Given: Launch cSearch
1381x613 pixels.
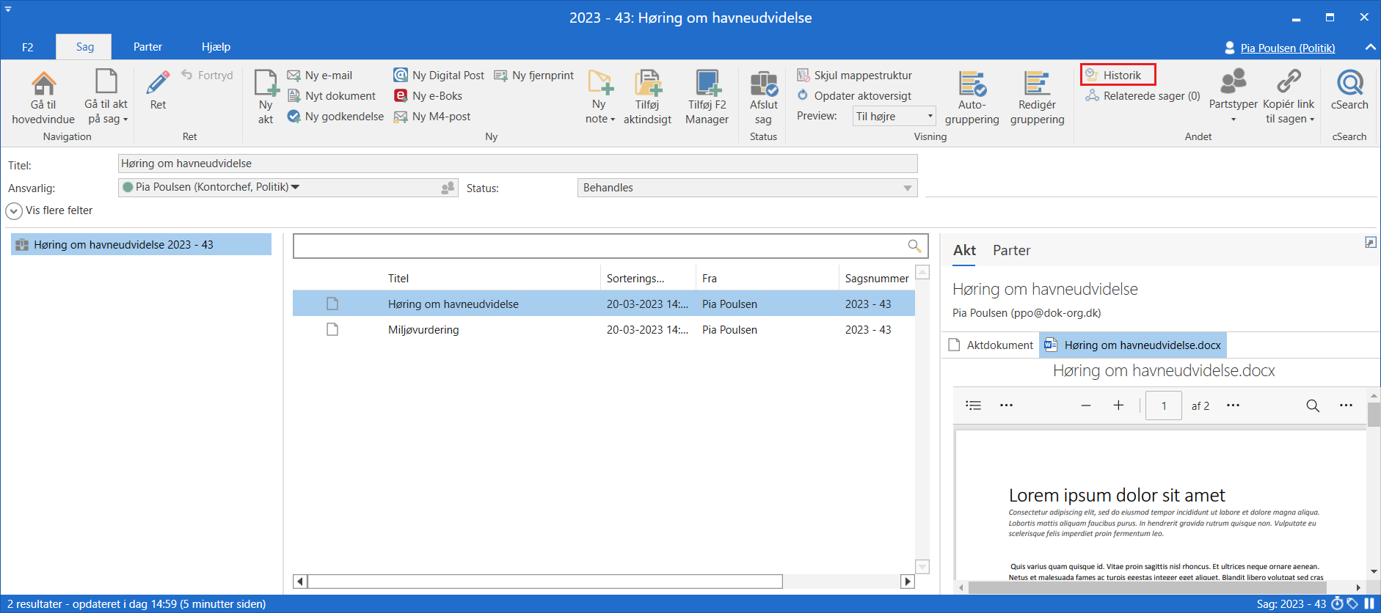Looking at the screenshot, I should (x=1350, y=90).
